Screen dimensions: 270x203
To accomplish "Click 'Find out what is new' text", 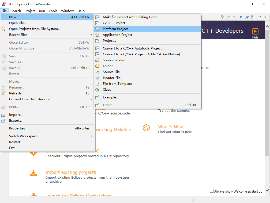I will tap(175, 132).
